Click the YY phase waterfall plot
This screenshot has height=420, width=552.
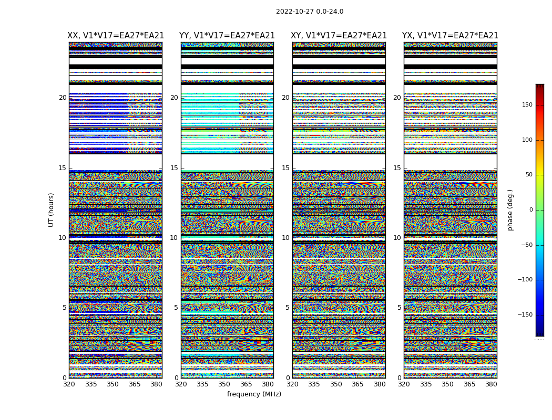tap(227, 210)
